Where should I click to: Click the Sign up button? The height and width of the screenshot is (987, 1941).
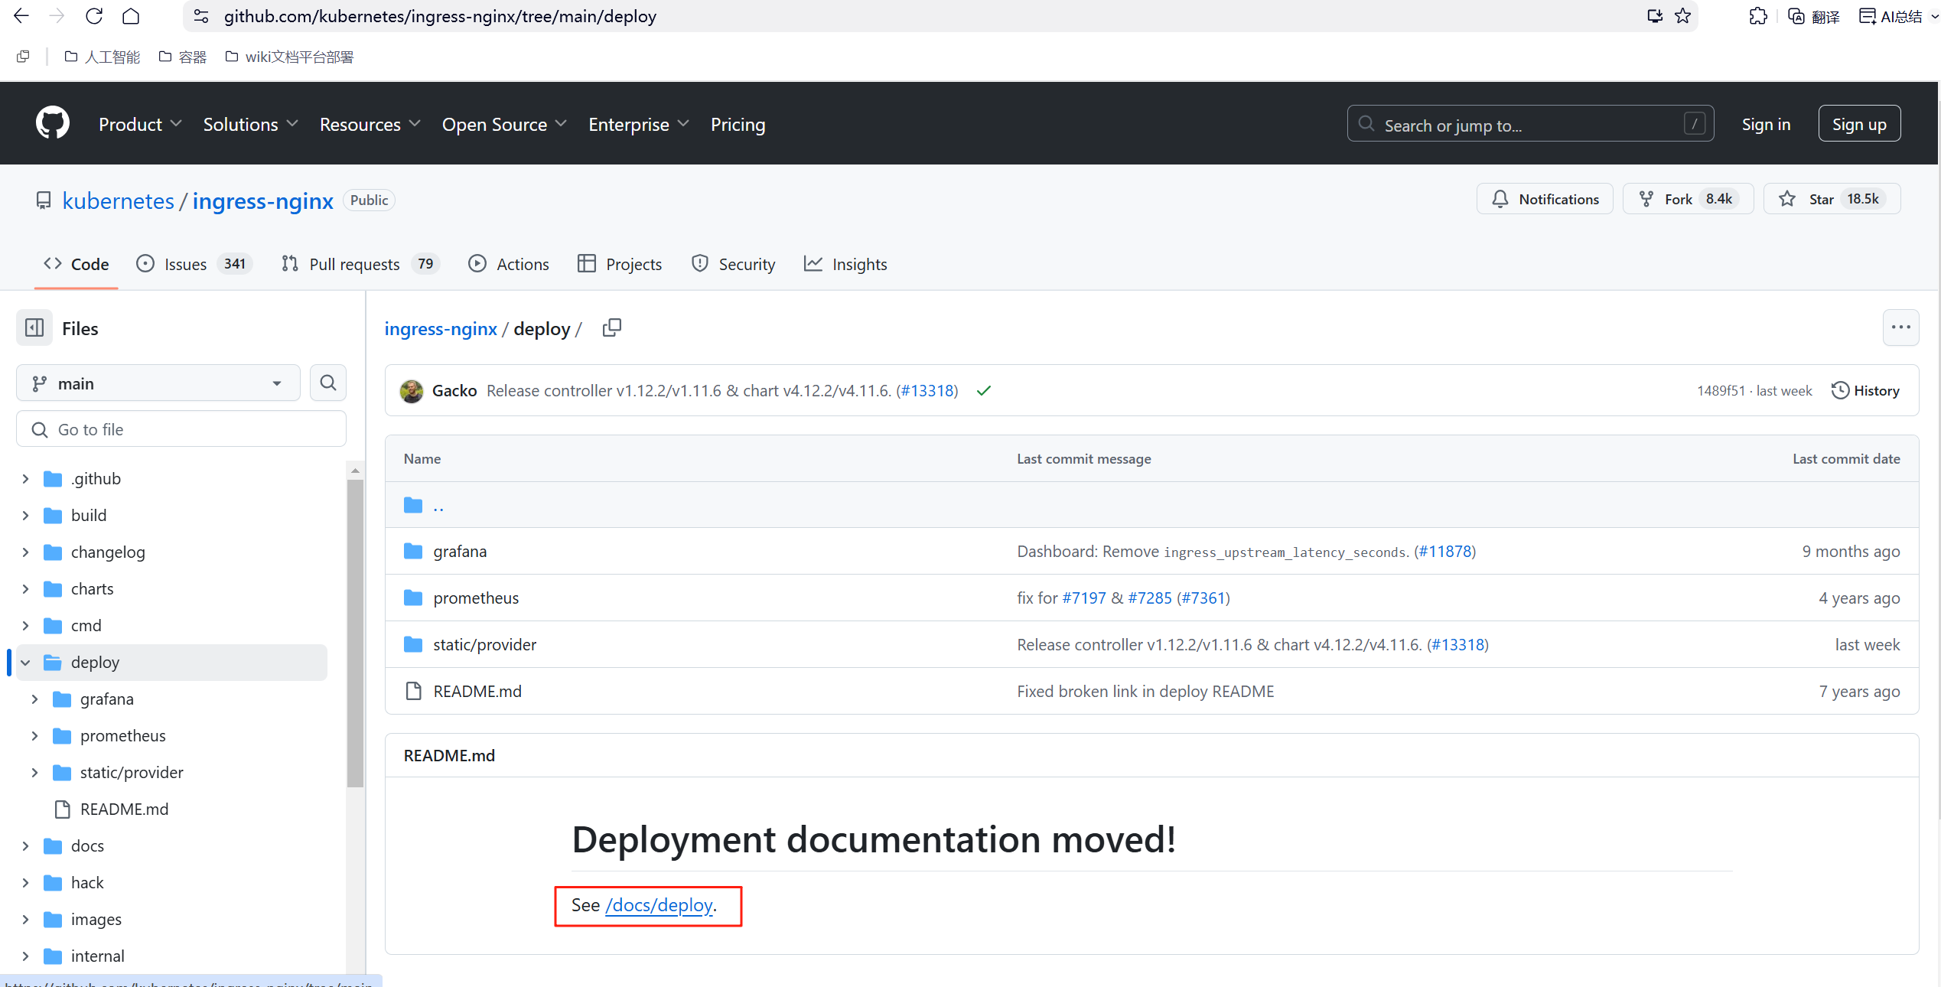pyautogui.click(x=1858, y=124)
